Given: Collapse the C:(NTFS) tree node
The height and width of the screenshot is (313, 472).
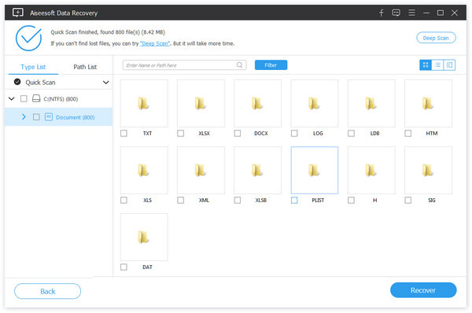Looking at the screenshot, I should pyautogui.click(x=12, y=99).
